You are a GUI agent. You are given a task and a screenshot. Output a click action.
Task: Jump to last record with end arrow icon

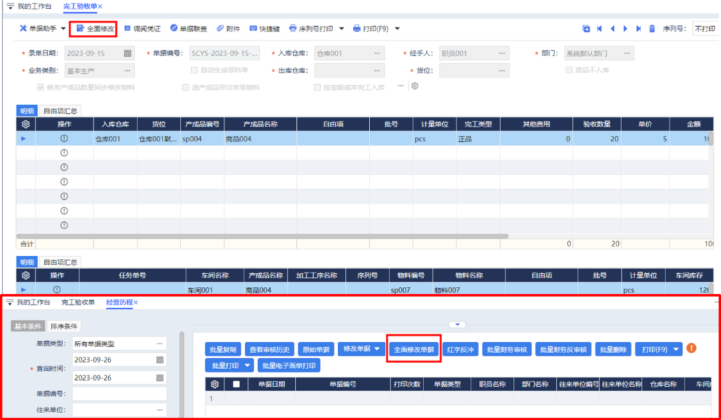pos(639,28)
